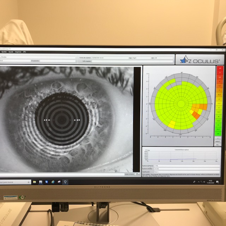
Task: Click the yellow segment at map bottom
Action: [x=172, y=125]
